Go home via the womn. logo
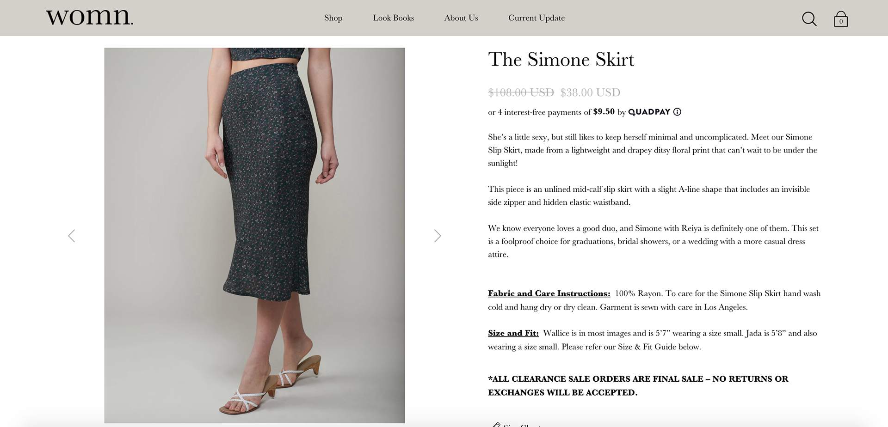 coord(89,17)
